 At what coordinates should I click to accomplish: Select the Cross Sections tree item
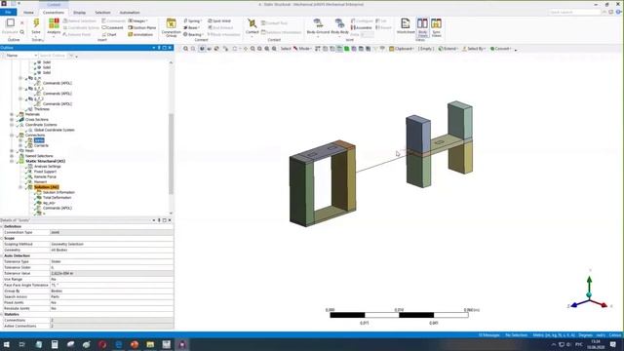point(37,119)
